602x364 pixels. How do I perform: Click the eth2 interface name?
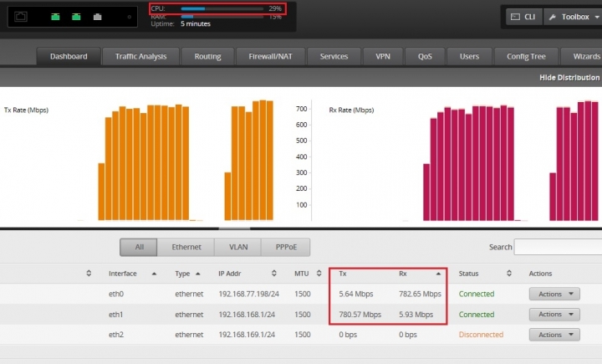click(x=116, y=335)
